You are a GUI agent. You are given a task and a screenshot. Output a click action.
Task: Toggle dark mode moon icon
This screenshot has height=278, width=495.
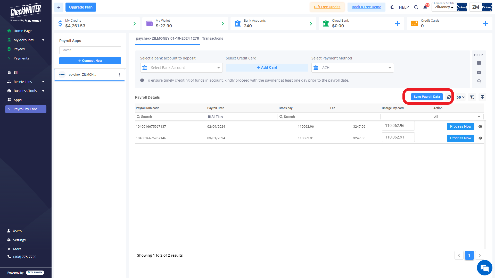tap(392, 7)
